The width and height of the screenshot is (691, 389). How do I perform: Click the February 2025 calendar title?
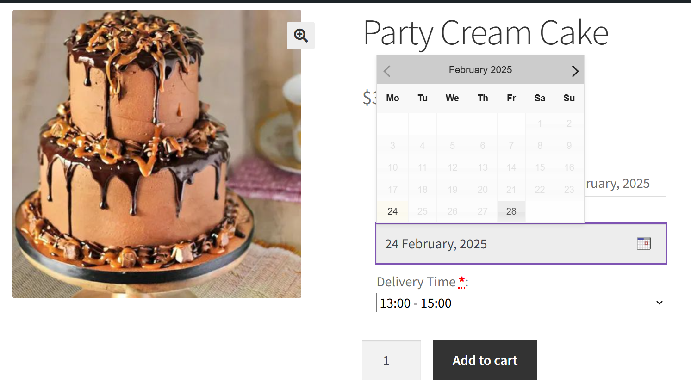click(x=480, y=70)
